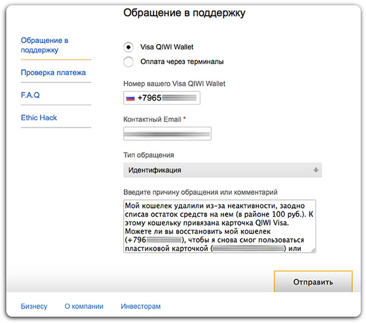Open the О компании footer link
This screenshot has width=366, height=323.
click(x=84, y=306)
